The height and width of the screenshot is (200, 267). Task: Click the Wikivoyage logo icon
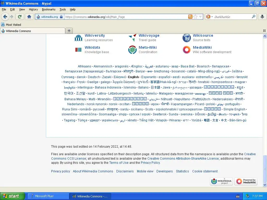tap(132, 38)
